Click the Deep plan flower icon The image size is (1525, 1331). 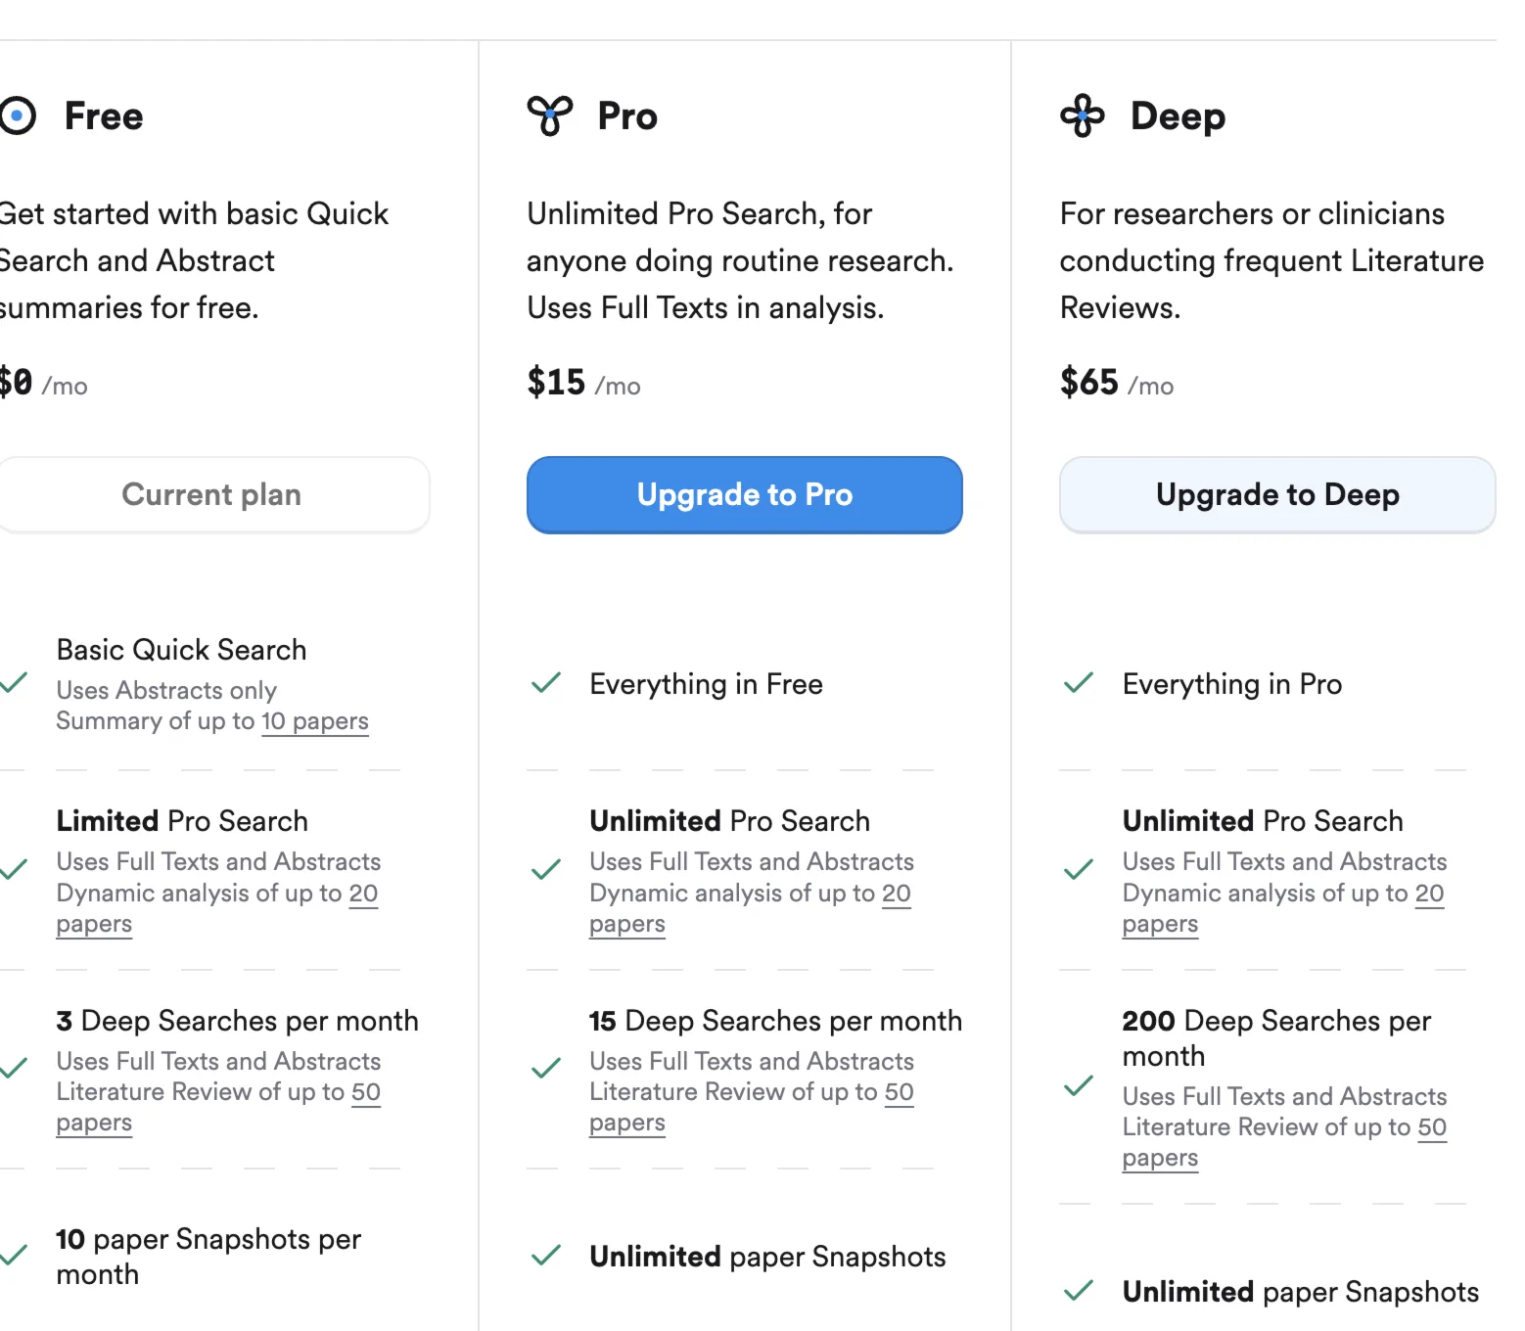(x=1082, y=115)
